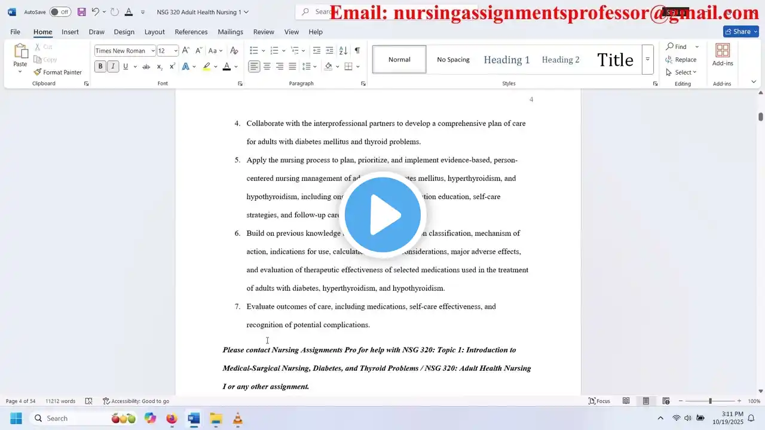
Task: Switch to the Layout tab
Action: pyautogui.click(x=154, y=32)
